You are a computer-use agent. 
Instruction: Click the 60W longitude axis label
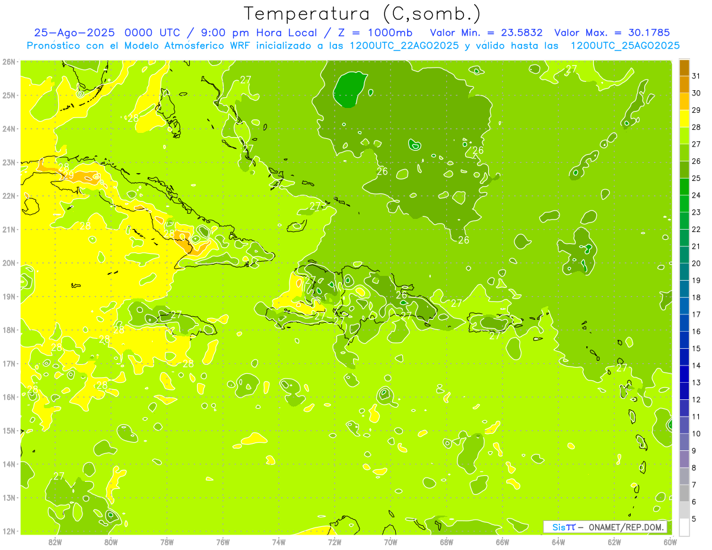(x=670, y=542)
